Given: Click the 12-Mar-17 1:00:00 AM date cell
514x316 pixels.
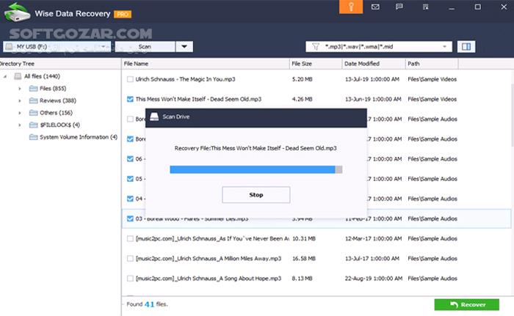Looking at the screenshot, I should (373, 239).
